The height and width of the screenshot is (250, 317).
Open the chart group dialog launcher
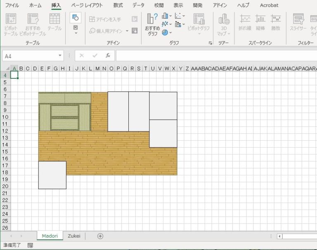click(x=211, y=43)
